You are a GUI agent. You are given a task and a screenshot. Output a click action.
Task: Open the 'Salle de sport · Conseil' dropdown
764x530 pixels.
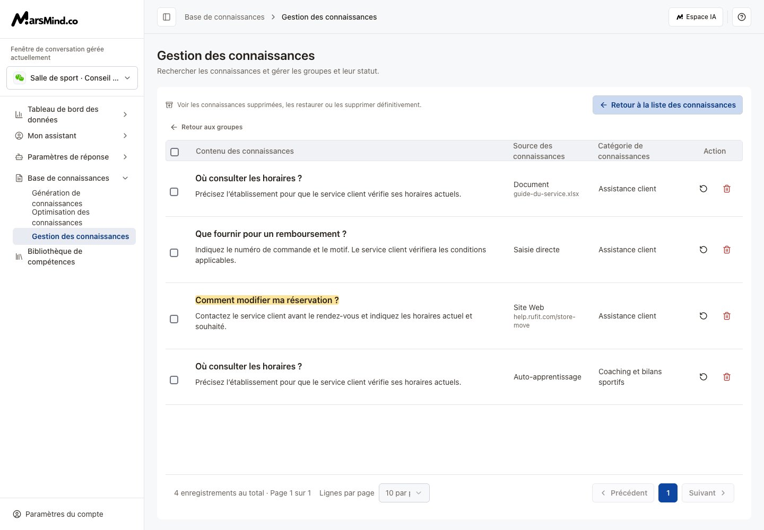click(72, 78)
